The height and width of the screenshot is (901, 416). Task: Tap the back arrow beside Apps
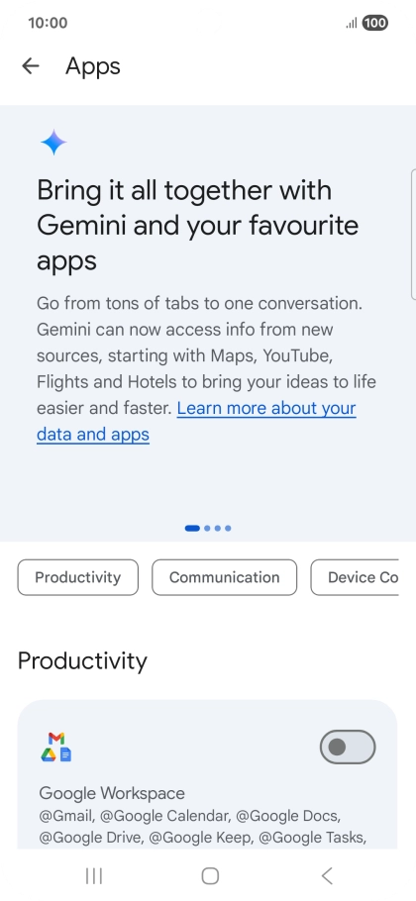coord(31,66)
